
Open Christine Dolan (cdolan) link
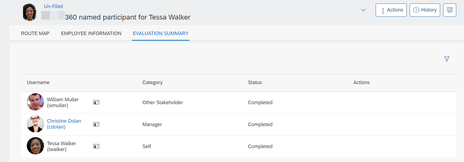click(x=64, y=124)
